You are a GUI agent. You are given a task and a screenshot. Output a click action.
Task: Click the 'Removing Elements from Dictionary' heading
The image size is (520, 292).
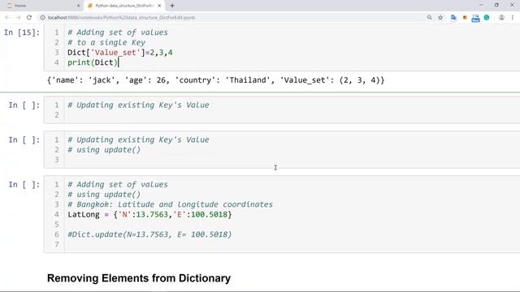point(139,278)
